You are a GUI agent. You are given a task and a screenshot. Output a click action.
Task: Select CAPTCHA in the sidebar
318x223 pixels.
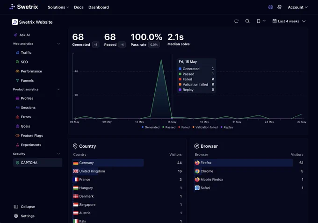pyautogui.click(x=37, y=163)
